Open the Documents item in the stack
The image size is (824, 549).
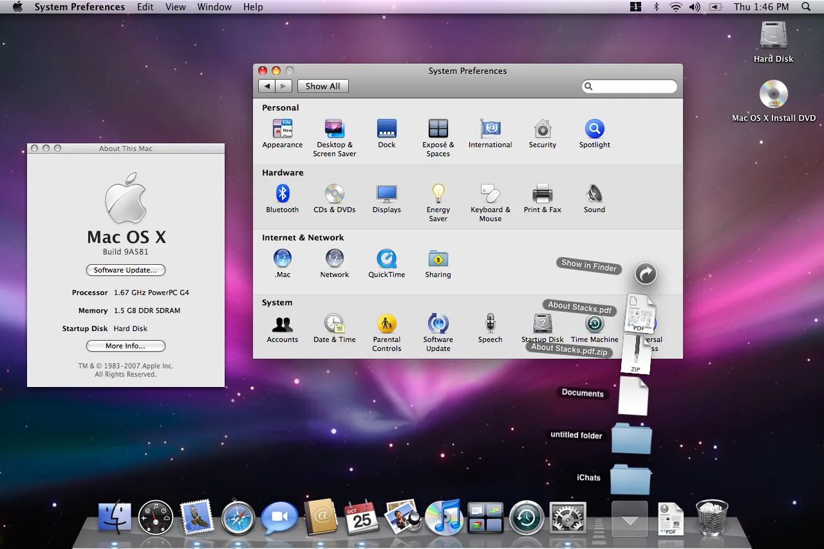633,395
